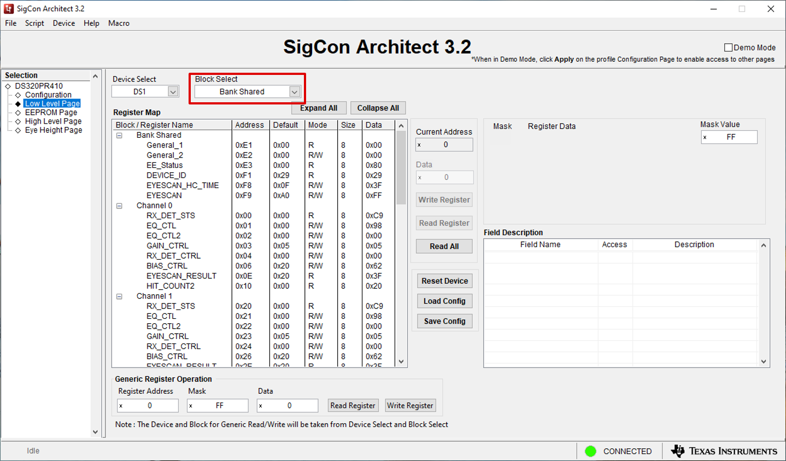786x461 pixels.
Task: Click the Generic Data input field
Action: [288, 405]
